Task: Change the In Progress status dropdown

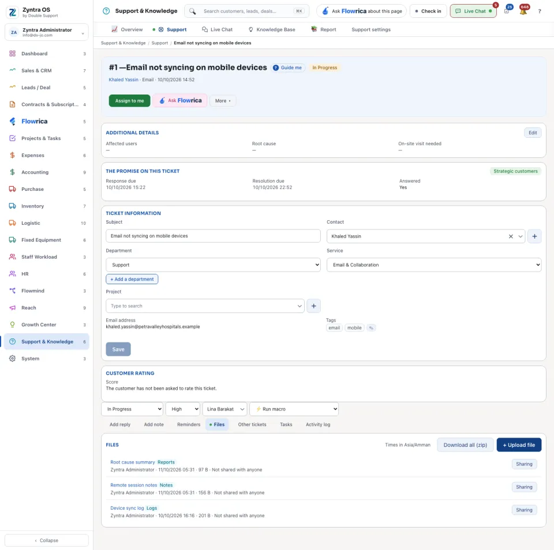Action: (x=132, y=409)
